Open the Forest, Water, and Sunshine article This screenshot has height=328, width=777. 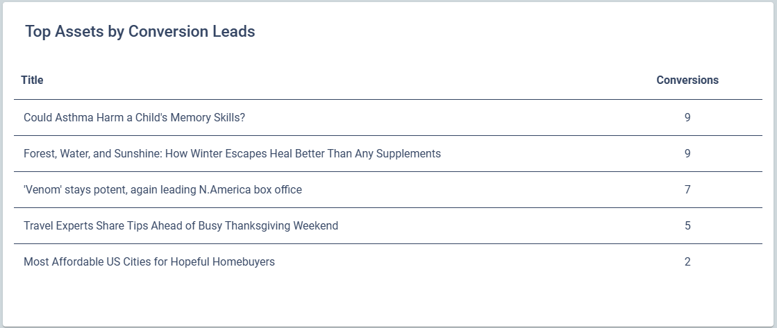click(232, 154)
